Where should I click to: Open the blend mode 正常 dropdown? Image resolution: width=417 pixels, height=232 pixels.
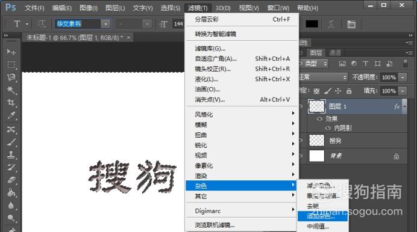tap(323, 77)
